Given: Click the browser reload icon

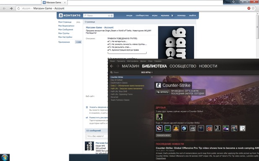Looking at the screenshot, I should 18,8.
